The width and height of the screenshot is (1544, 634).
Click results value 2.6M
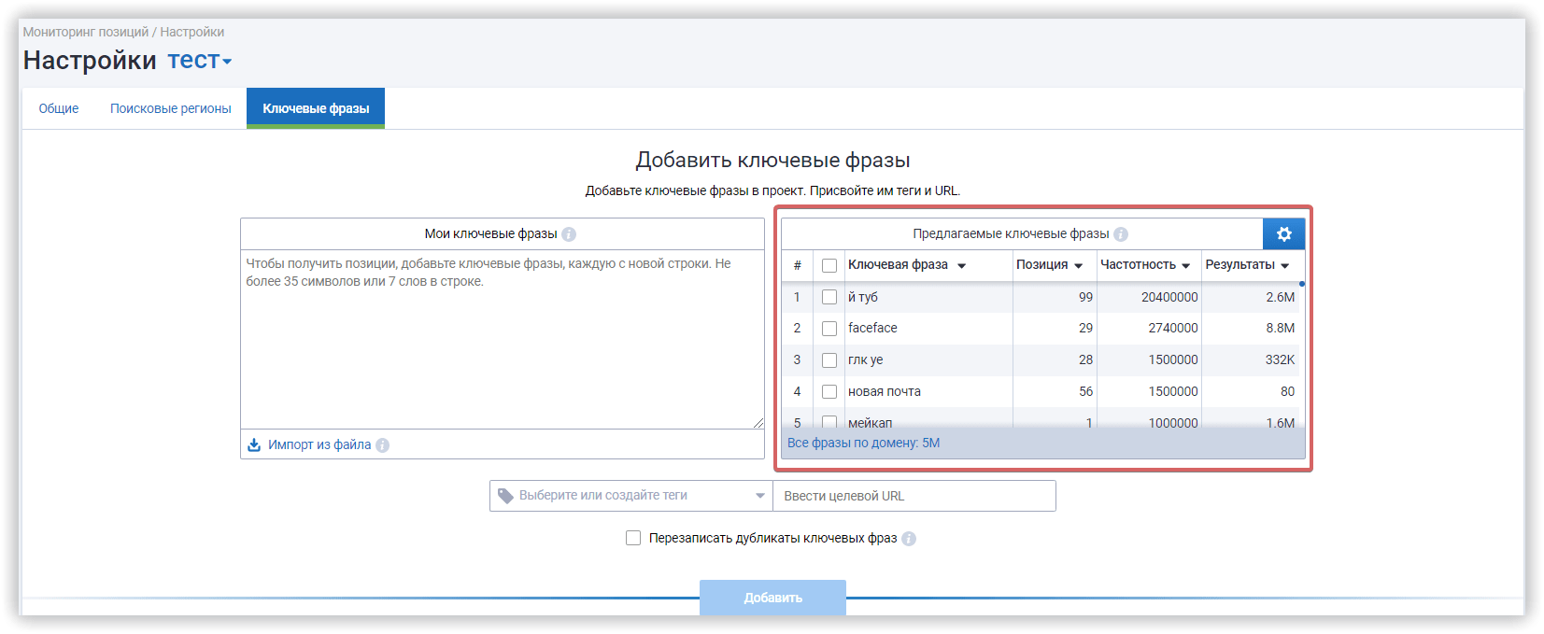click(x=1281, y=297)
